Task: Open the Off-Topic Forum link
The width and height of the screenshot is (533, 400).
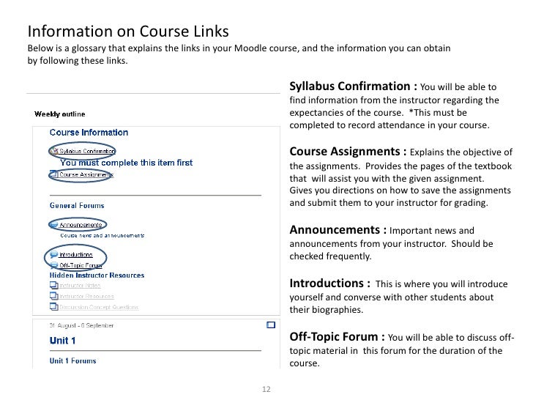Action: pos(80,265)
